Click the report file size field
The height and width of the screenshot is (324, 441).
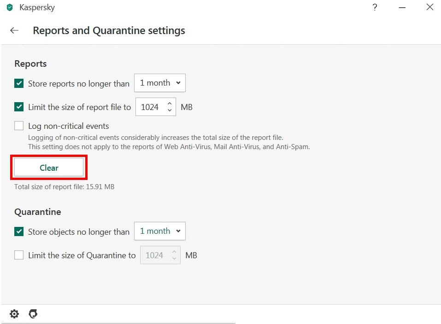click(x=150, y=107)
